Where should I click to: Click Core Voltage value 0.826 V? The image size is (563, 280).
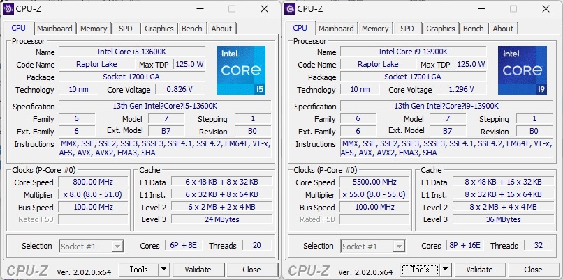(x=180, y=89)
